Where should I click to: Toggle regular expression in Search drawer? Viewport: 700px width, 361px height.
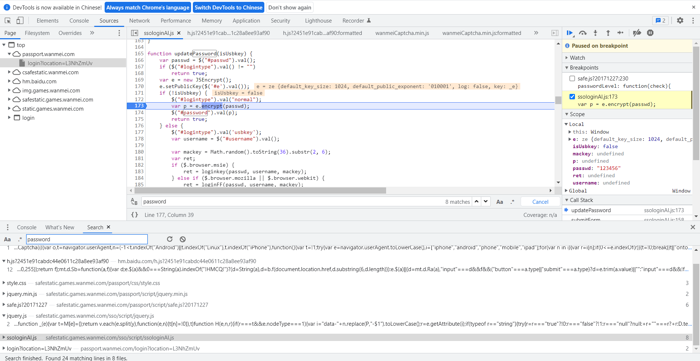click(20, 239)
